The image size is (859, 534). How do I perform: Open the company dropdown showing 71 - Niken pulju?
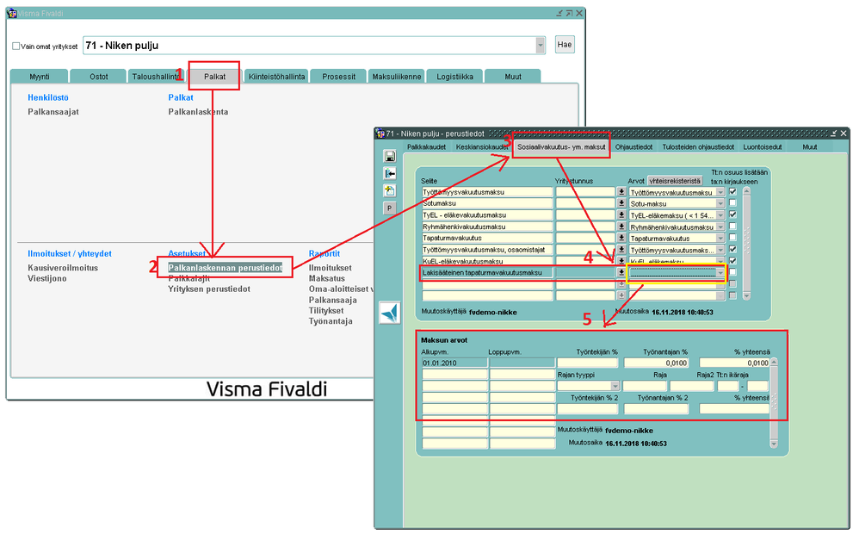pos(541,46)
